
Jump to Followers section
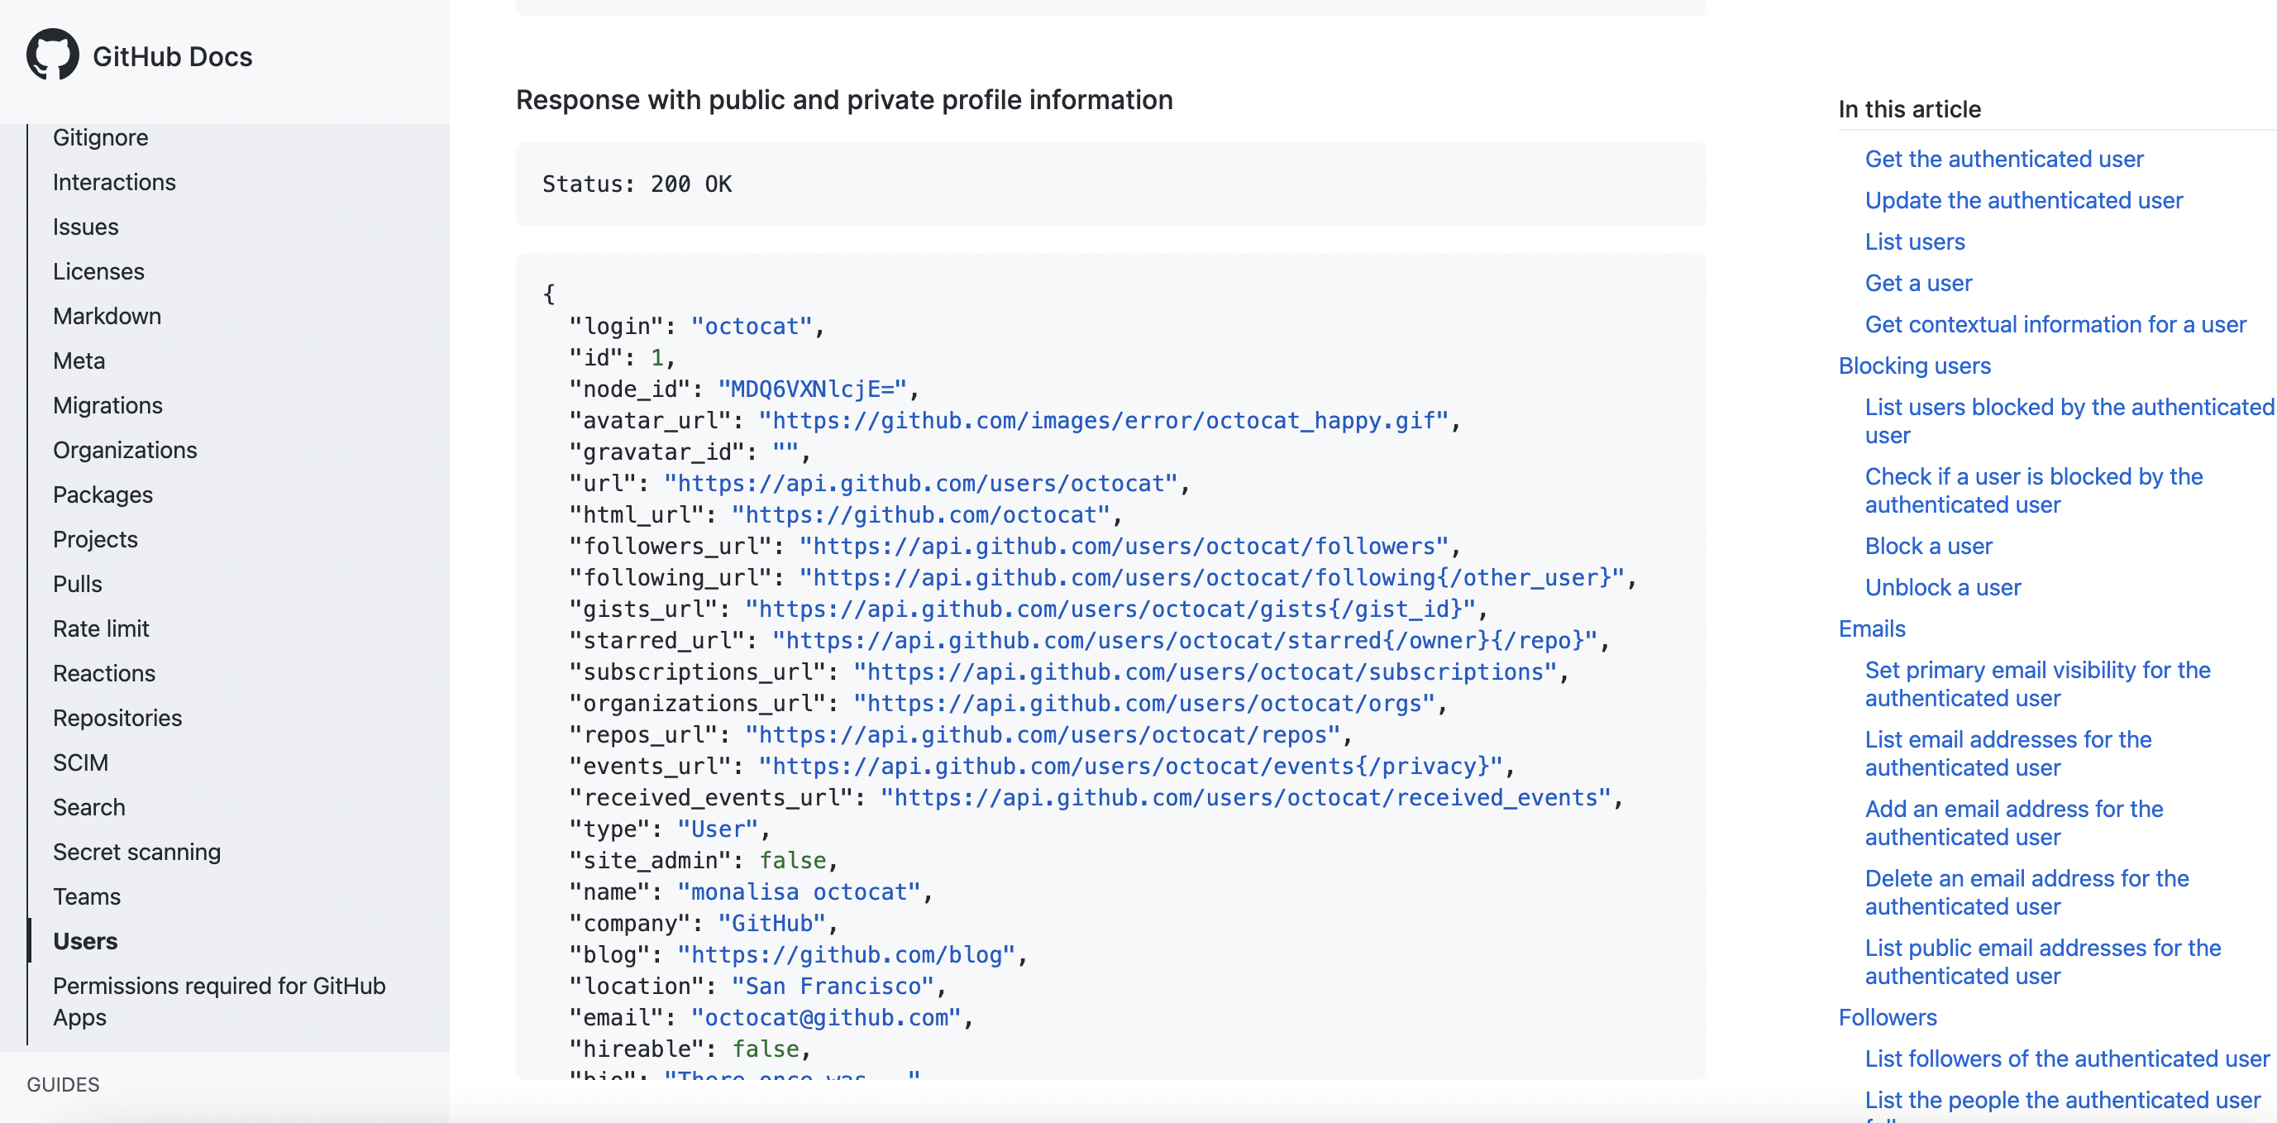pyautogui.click(x=1888, y=1018)
